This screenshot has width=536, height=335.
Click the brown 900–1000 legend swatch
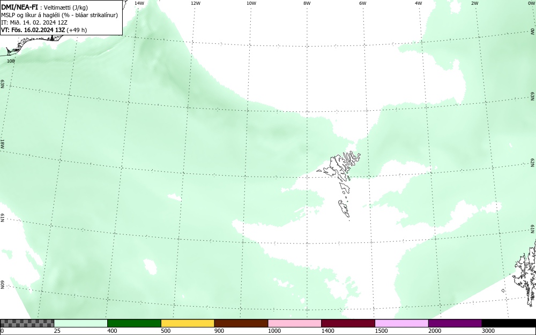click(241, 323)
